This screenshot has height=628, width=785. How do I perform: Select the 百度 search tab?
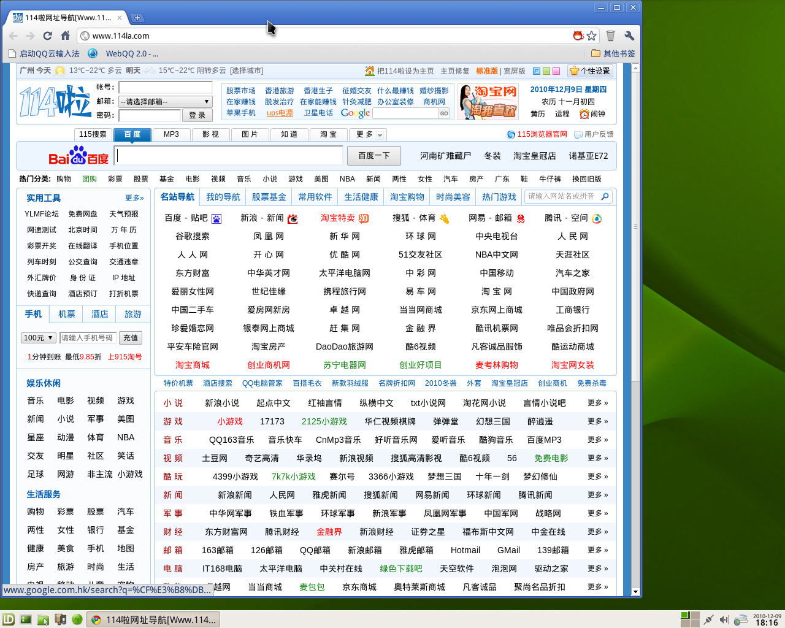point(132,134)
